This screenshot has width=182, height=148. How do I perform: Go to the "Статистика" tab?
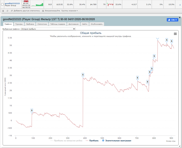point(42,24)
